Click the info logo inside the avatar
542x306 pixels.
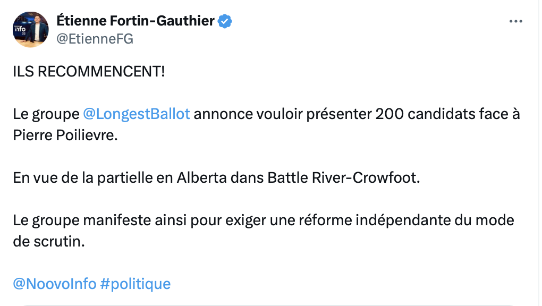[x=20, y=29]
